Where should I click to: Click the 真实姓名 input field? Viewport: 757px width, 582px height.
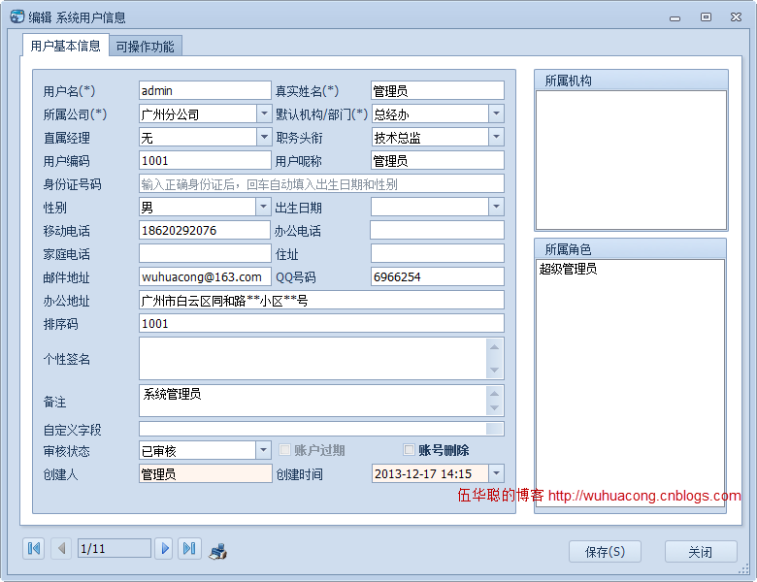[438, 91]
